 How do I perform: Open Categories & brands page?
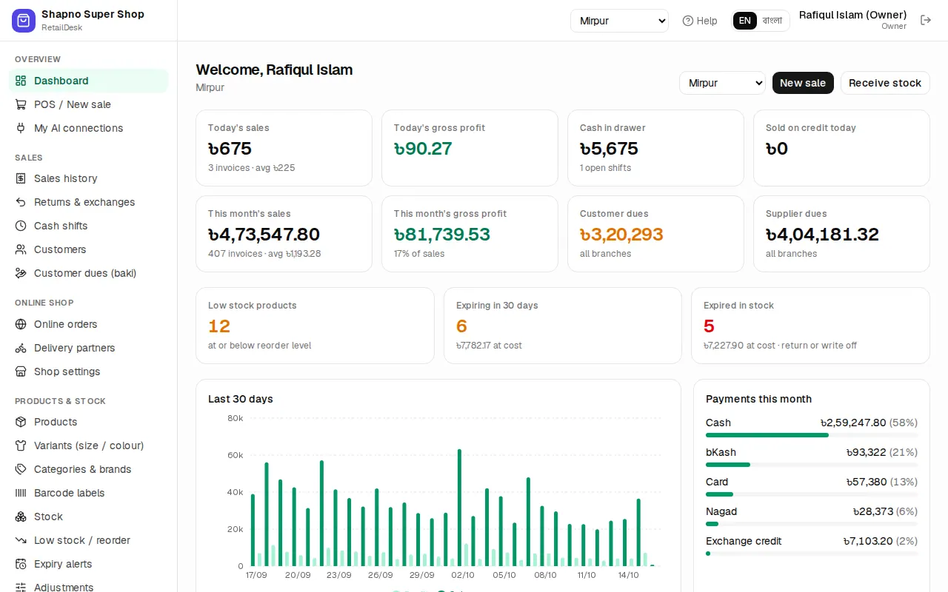click(x=88, y=469)
